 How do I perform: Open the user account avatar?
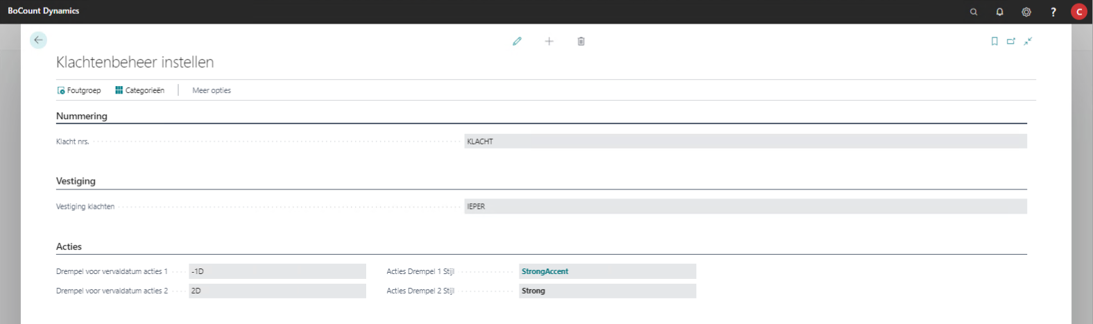pyautogui.click(x=1078, y=12)
